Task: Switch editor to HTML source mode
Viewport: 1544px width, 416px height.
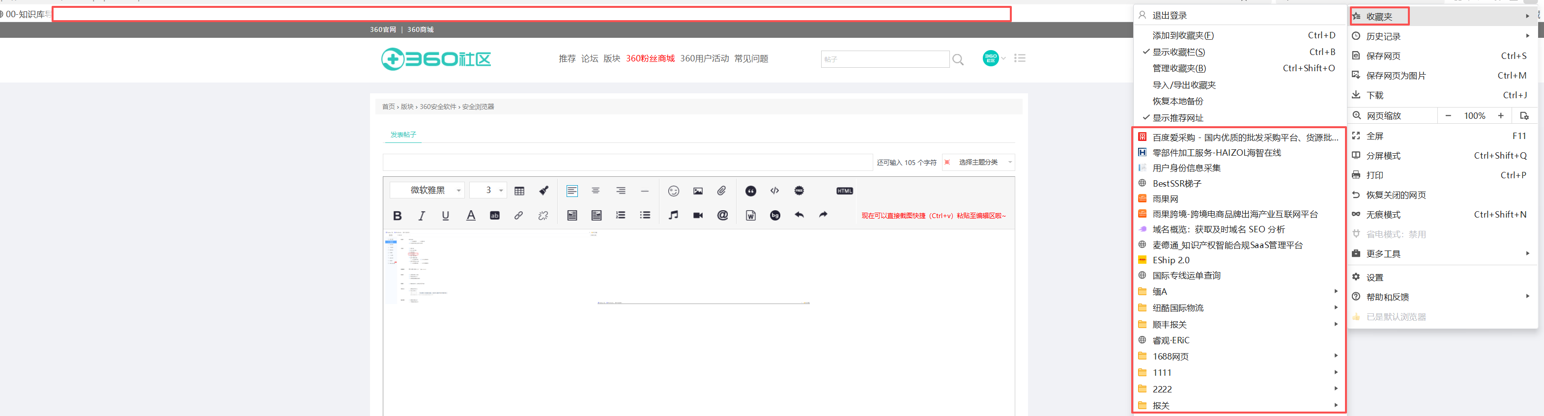Action: tap(845, 191)
